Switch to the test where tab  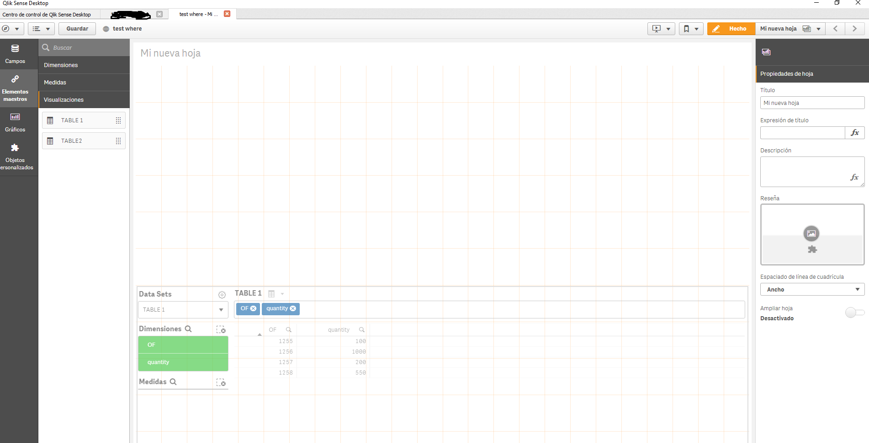coord(198,14)
